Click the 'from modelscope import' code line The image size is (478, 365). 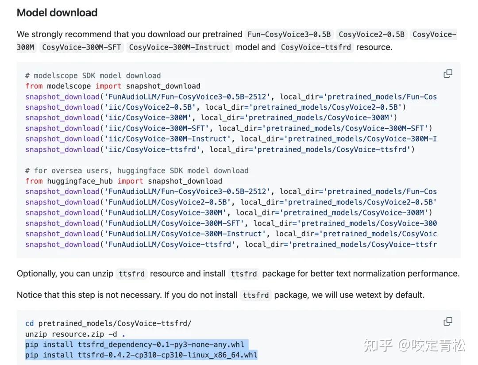coord(112,86)
